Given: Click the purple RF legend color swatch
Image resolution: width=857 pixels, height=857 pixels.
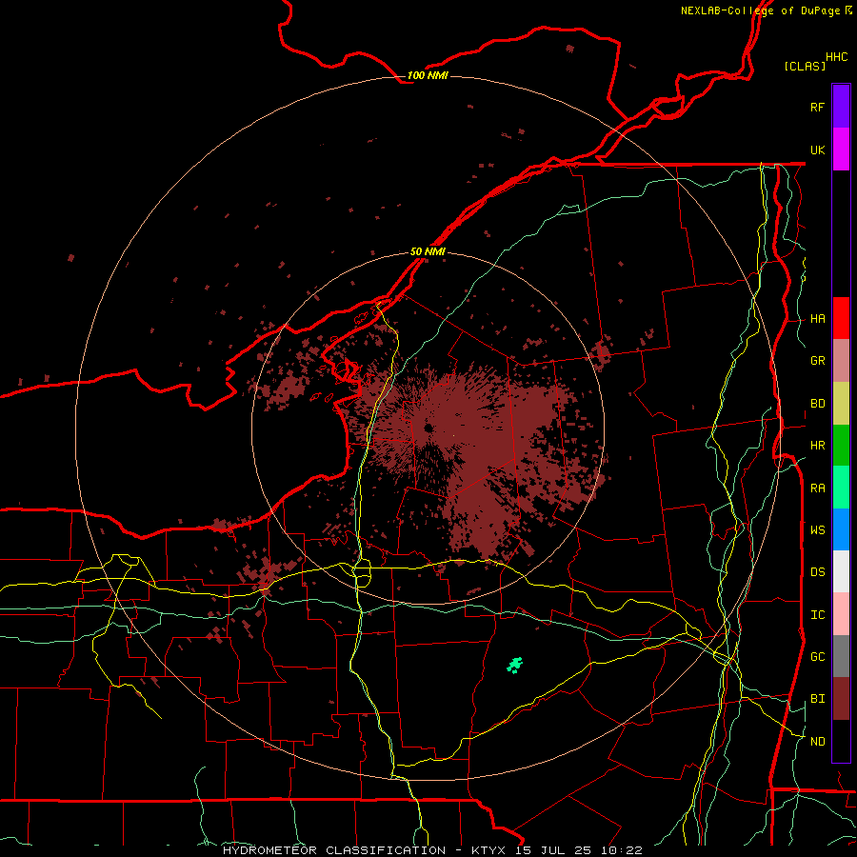Looking at the screenshot, I should tap(841, 107).
